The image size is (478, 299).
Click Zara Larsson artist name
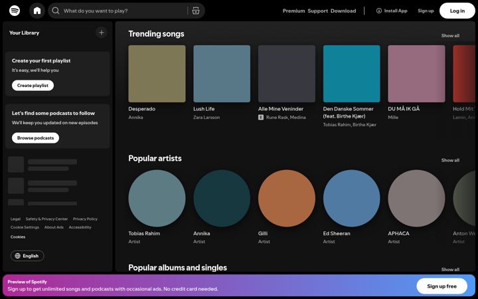(206, 117)
